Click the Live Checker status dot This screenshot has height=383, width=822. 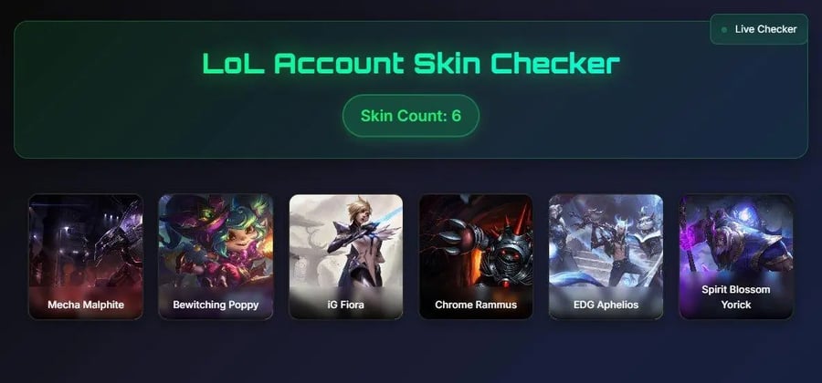coord(724,30)
